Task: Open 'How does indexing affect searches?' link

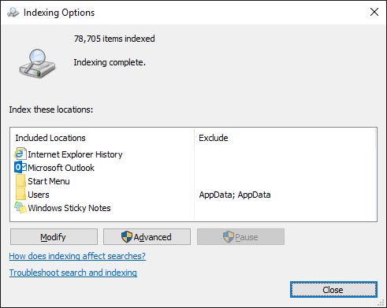Action: (x=77, y=256)
